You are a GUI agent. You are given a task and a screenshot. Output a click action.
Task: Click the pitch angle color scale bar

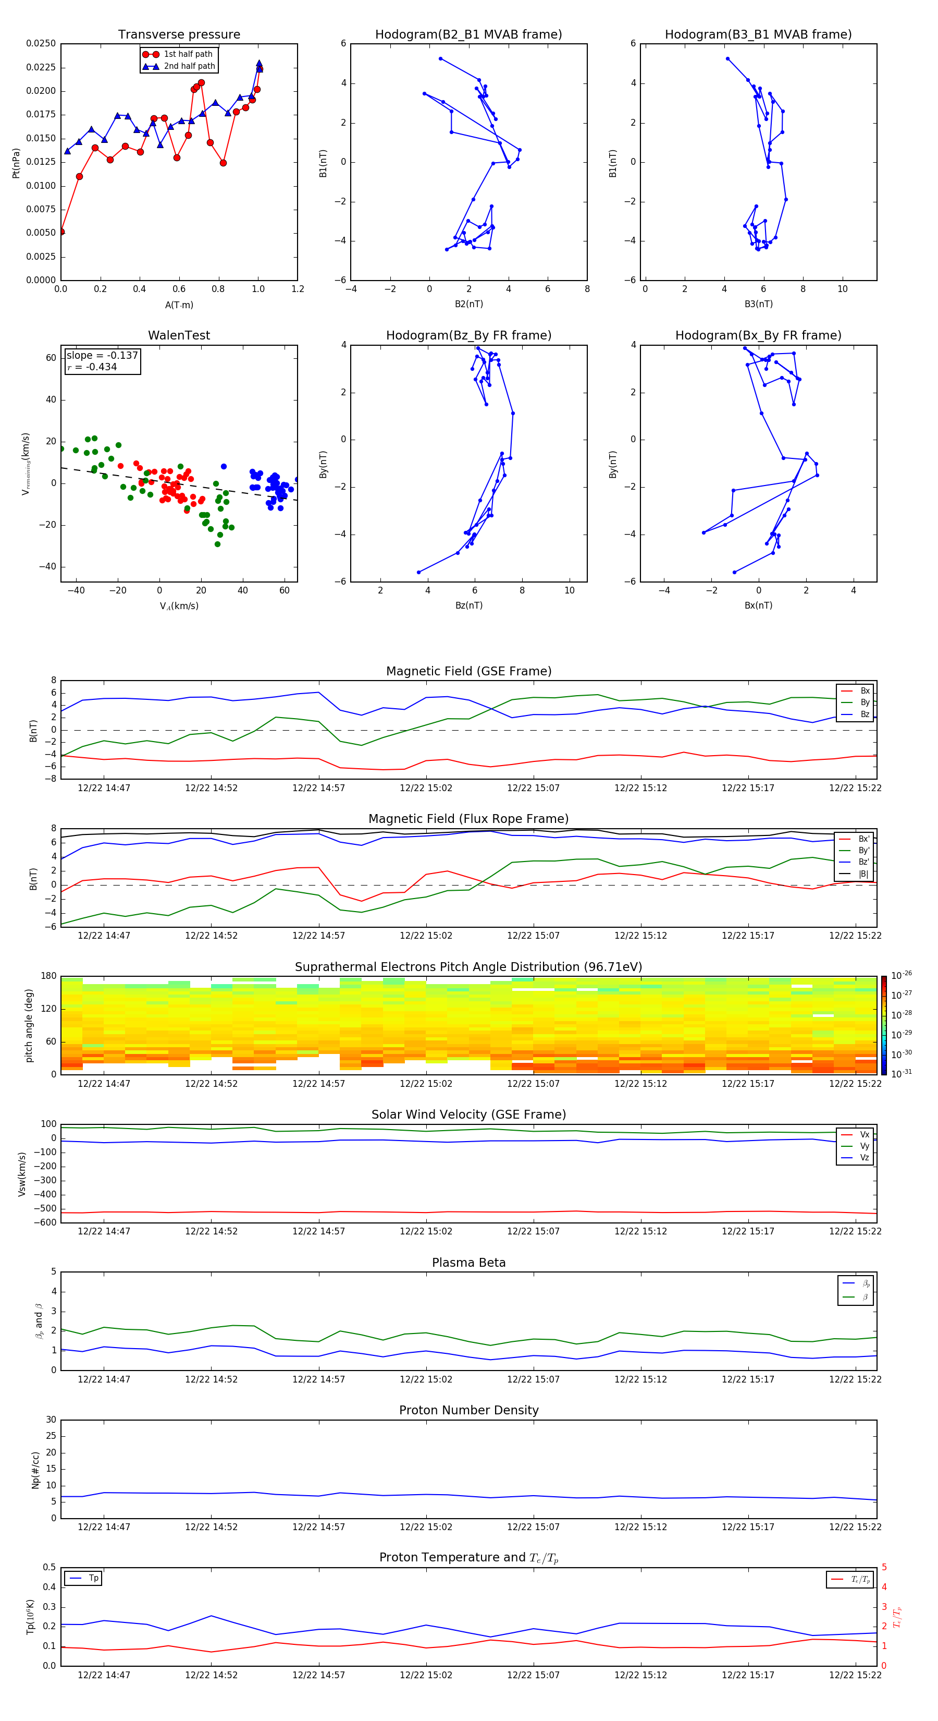884,1025
